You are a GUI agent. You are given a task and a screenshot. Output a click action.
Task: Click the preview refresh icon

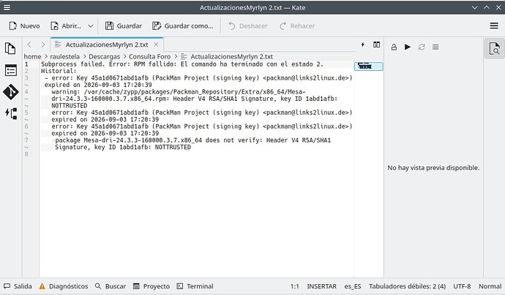coord(422,47)
